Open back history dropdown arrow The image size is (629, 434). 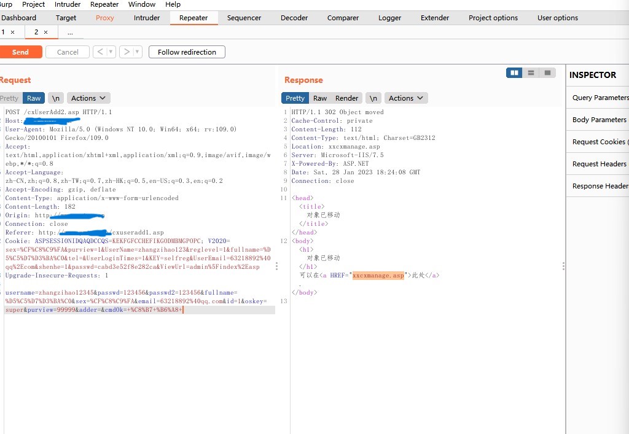pos(111,52)
